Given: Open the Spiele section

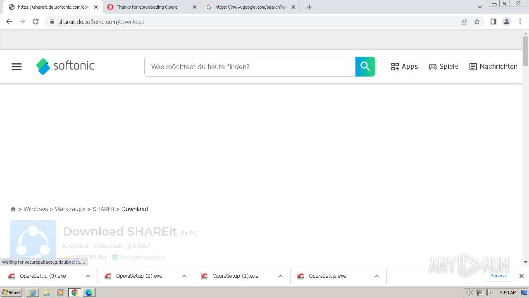Looking at the screenshot, I should 443,67.
